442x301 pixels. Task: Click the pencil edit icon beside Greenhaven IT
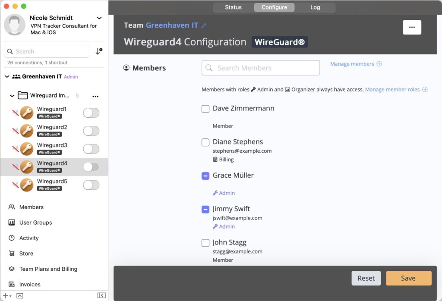point(204,26)
